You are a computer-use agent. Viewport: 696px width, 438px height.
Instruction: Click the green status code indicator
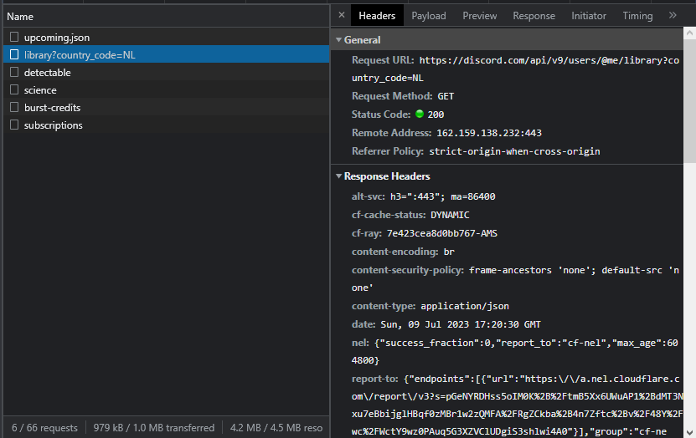pos(420,115)
